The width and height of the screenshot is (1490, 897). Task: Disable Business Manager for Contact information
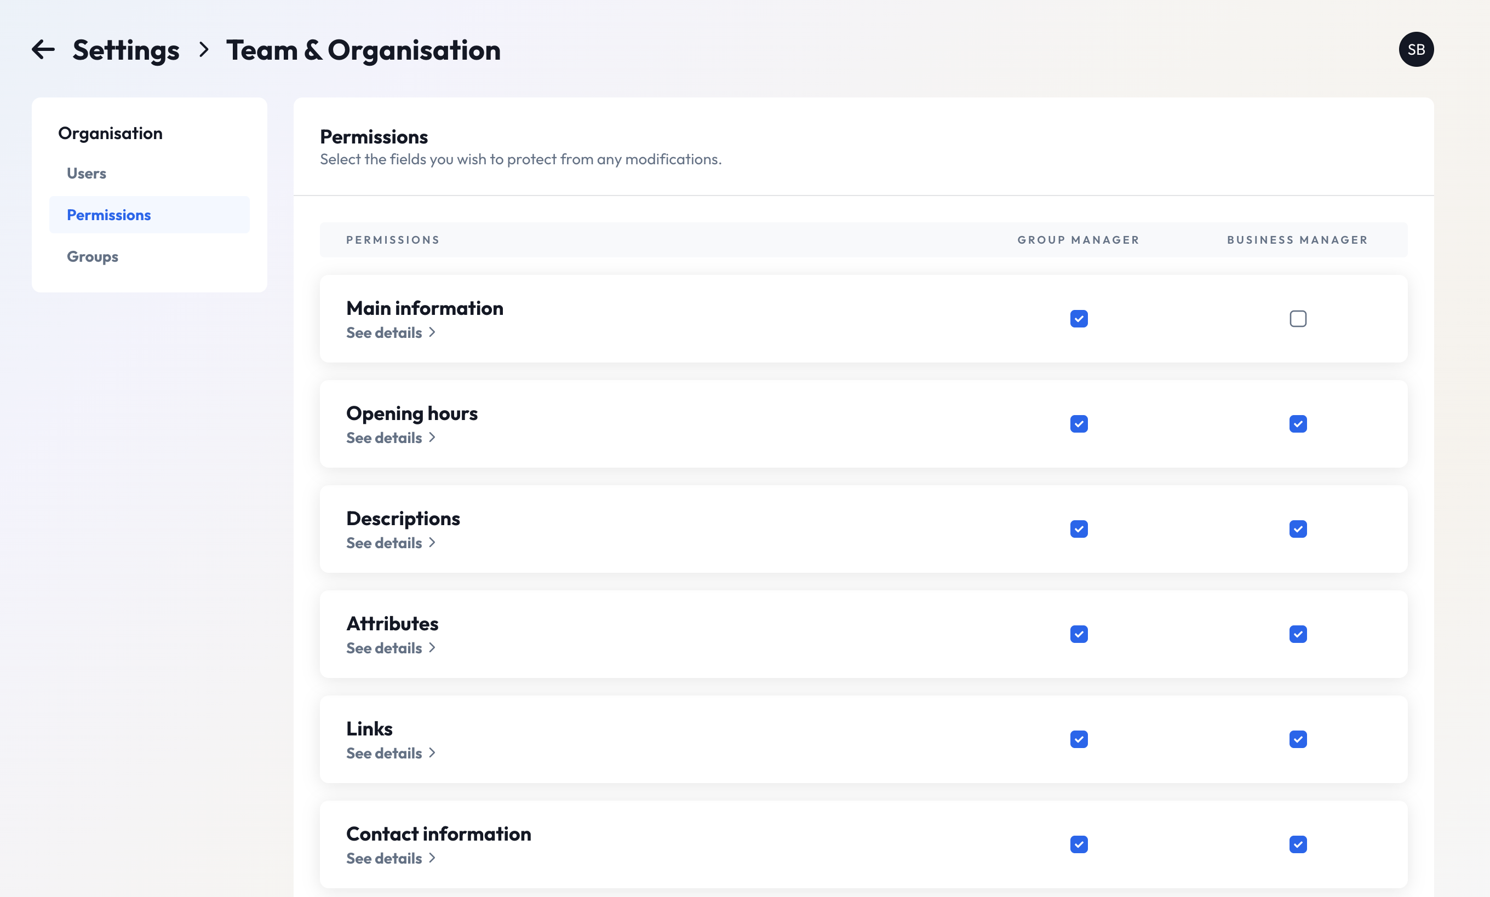(x=1298, y=844)
